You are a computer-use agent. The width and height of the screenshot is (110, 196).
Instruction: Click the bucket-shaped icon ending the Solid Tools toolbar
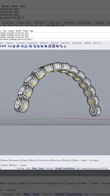tap(65, 46)
